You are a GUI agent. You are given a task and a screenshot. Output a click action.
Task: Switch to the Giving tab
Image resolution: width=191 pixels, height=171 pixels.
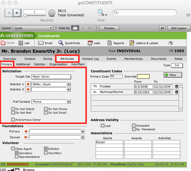[x=47, y=59]
